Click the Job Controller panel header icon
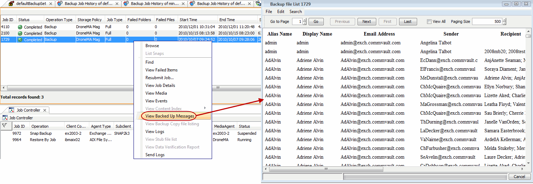The height and width of the screenshot is (184, 533). [x=5, y=118]
